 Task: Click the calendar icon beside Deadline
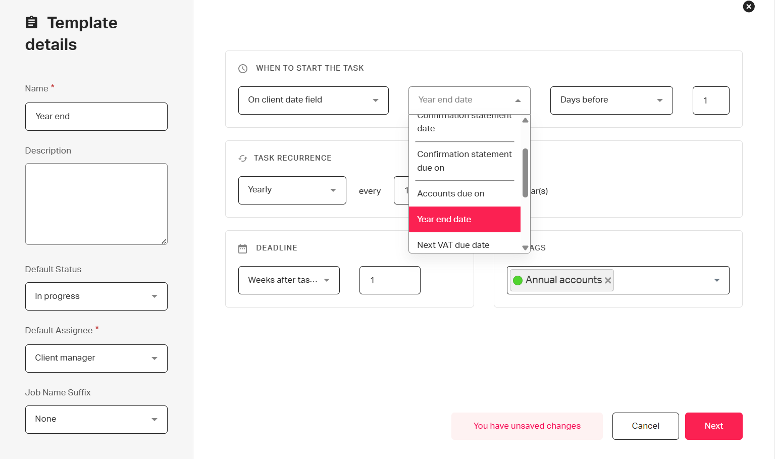point(243,248)
